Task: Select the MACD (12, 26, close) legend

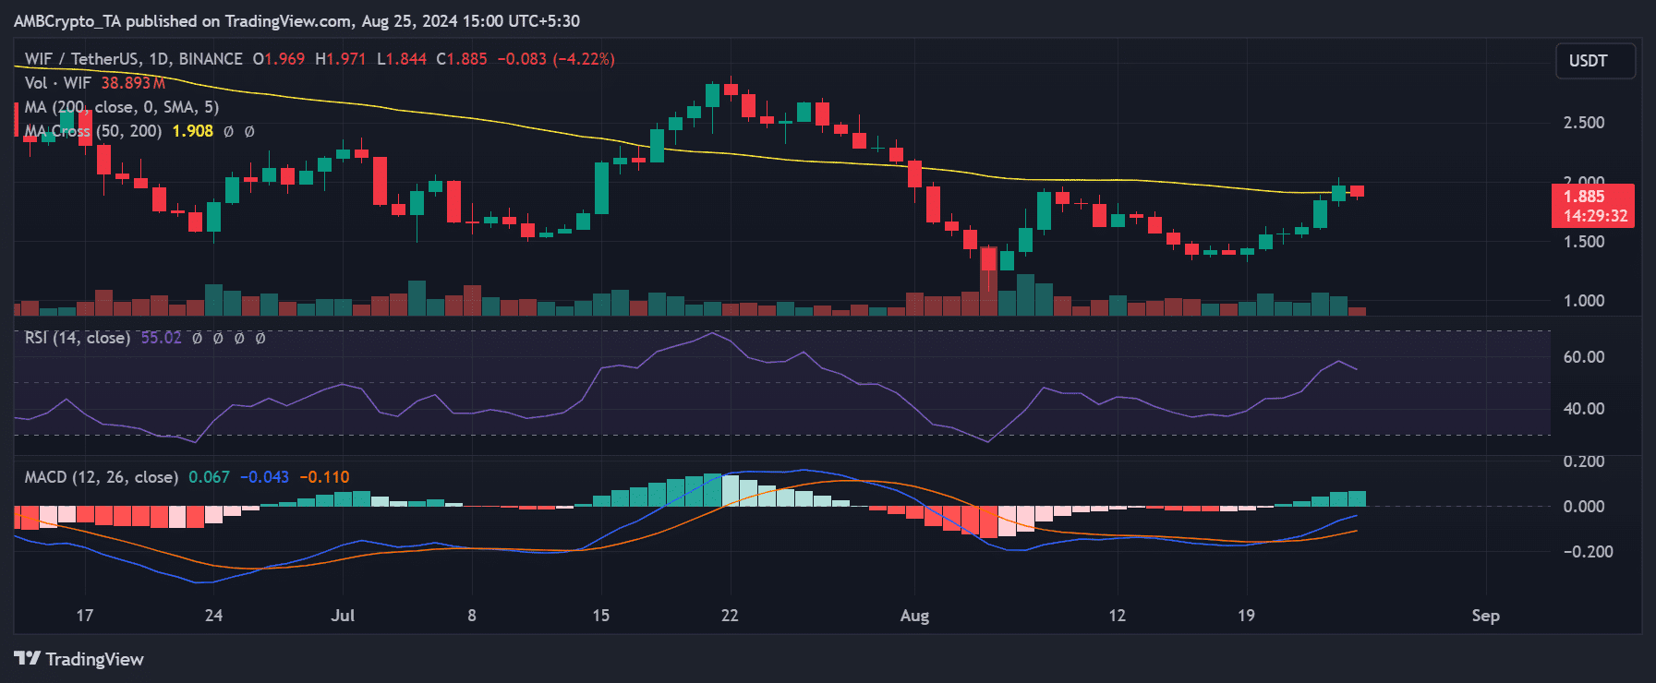Action: (102, 477)
